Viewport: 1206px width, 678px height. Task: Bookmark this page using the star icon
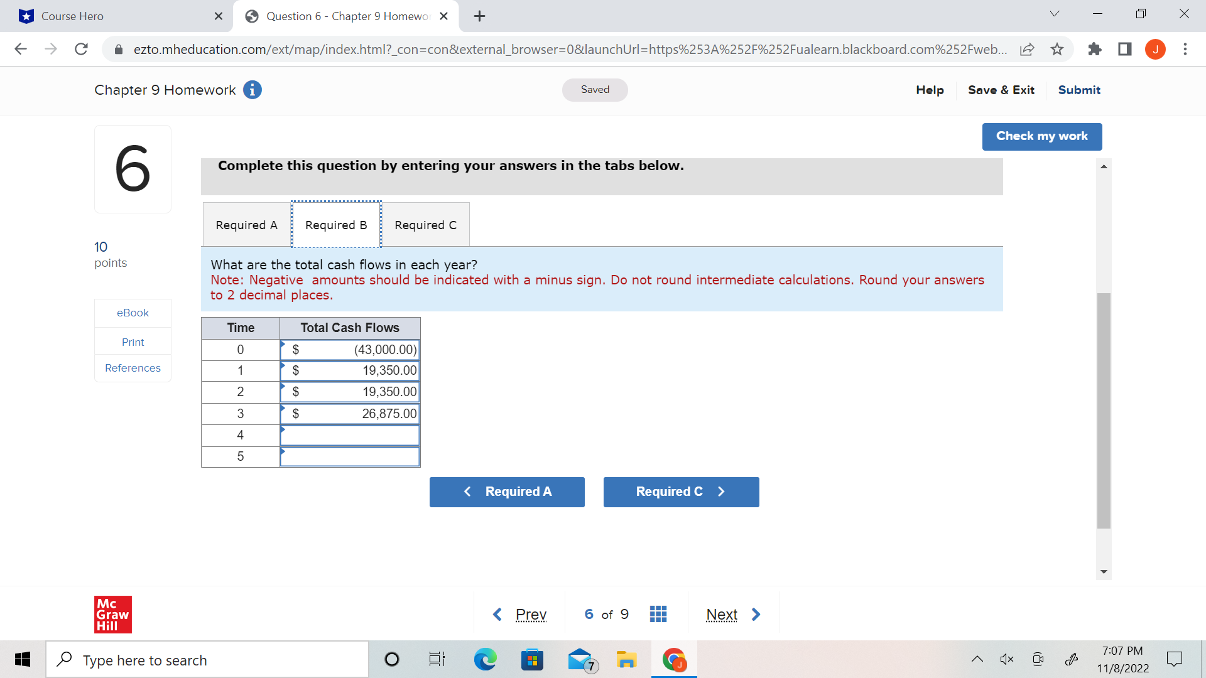[x=1058, y=49]
